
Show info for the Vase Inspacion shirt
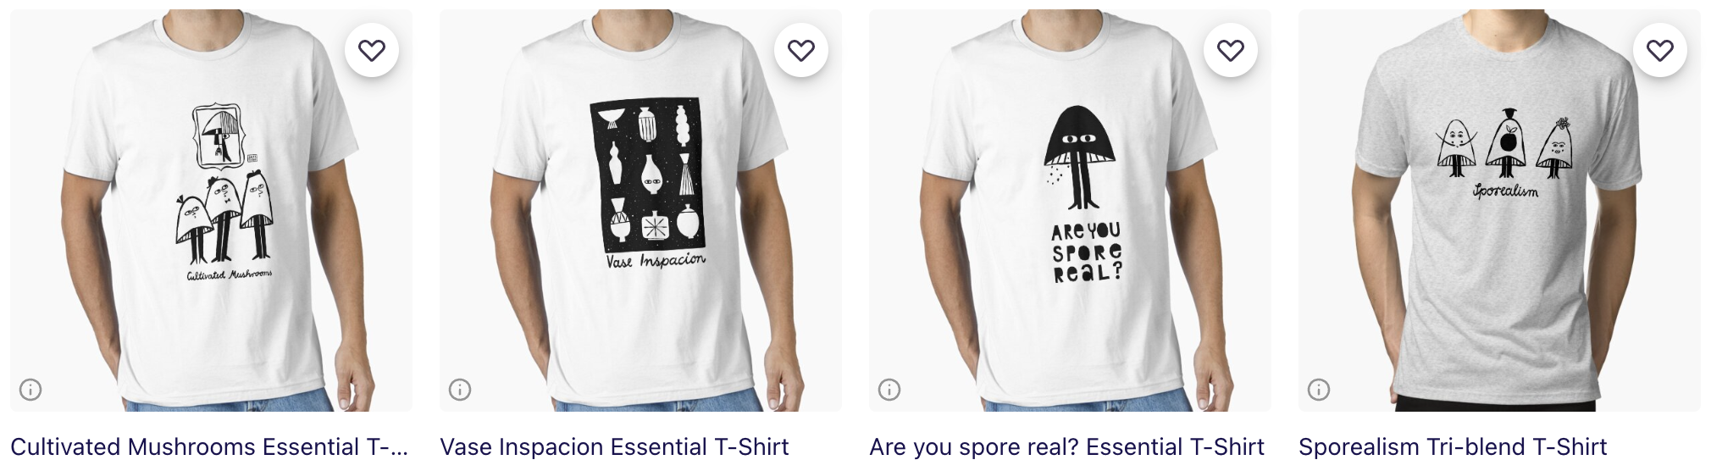tap(460, 390)
